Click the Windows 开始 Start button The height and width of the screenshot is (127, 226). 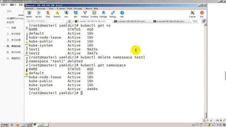pos(4,125)
